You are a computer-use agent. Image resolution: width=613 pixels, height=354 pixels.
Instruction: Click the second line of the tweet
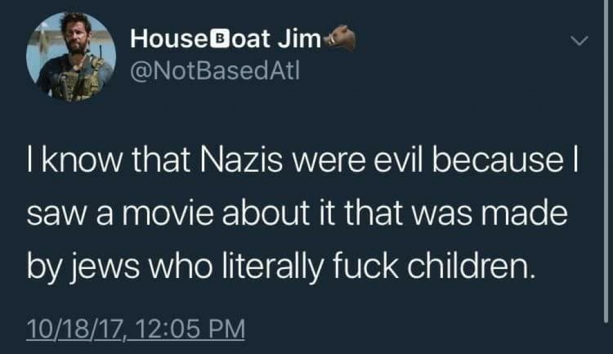[x=297, y=214]
